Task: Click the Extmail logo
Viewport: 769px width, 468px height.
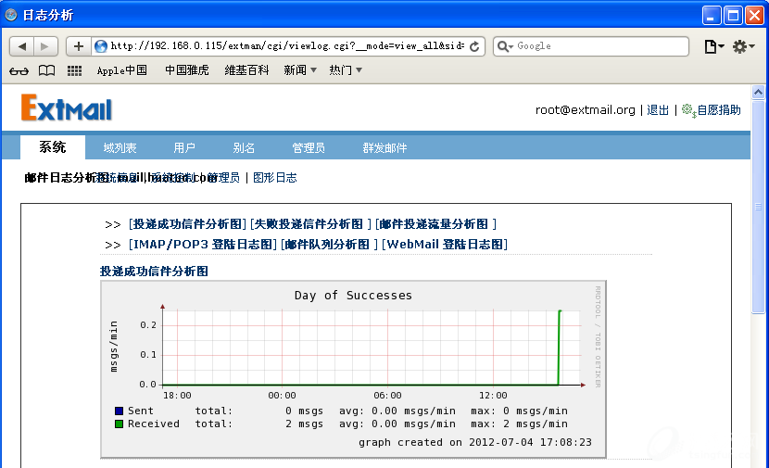Action: 67,109
